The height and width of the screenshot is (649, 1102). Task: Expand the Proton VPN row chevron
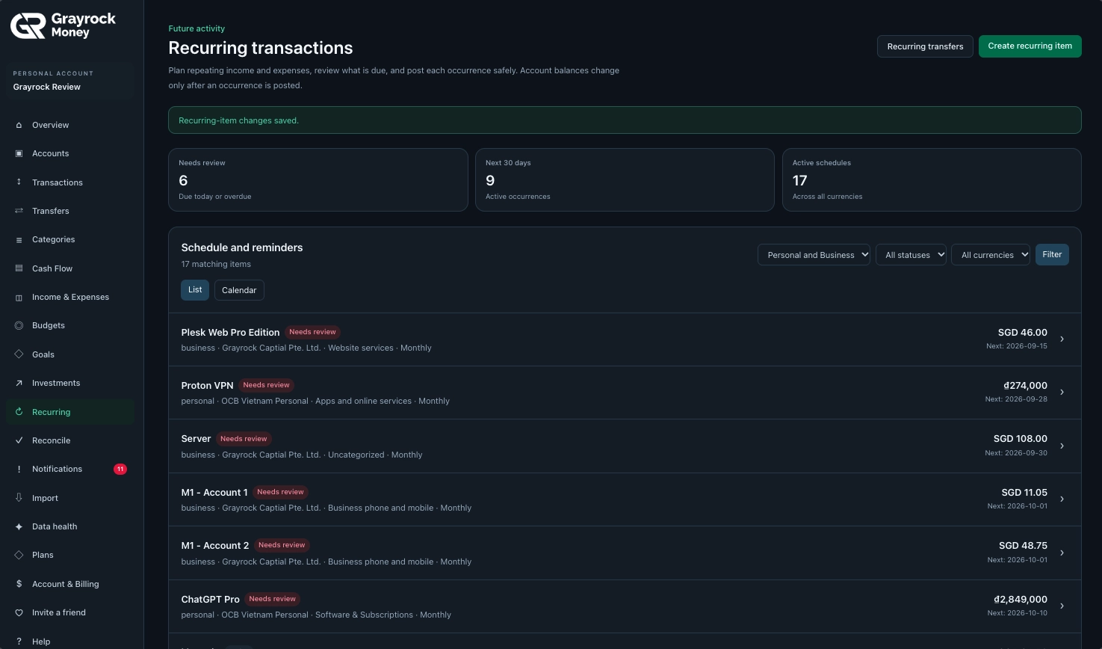(x=1062, y=393)
